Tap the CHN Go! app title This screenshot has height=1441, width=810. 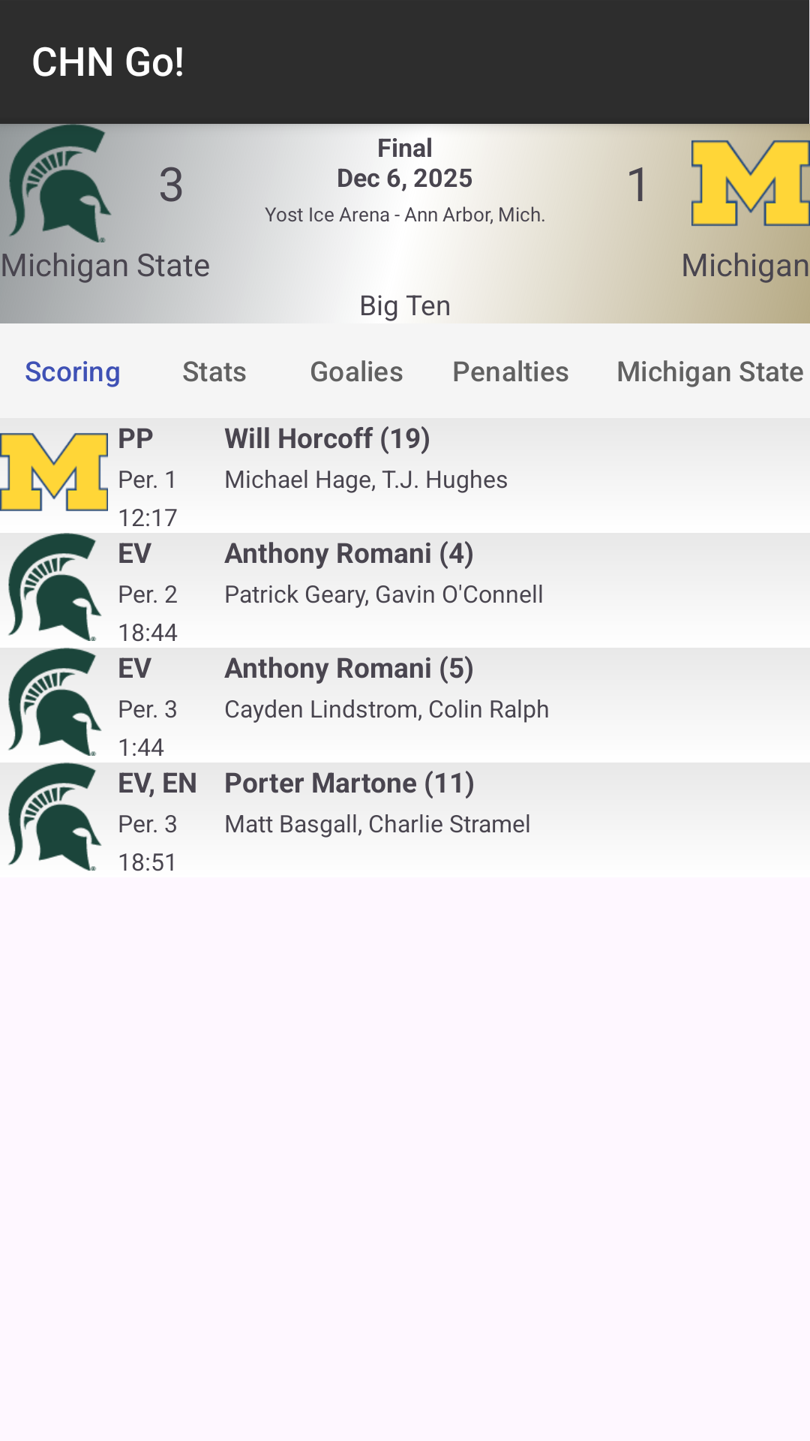point(108,62)
